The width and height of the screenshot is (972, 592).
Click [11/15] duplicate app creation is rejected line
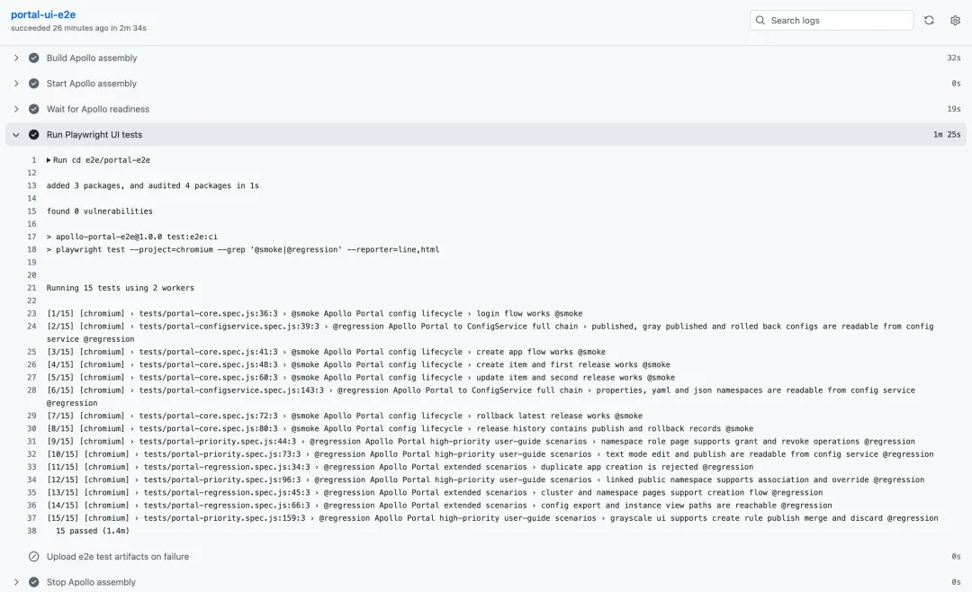400,468
